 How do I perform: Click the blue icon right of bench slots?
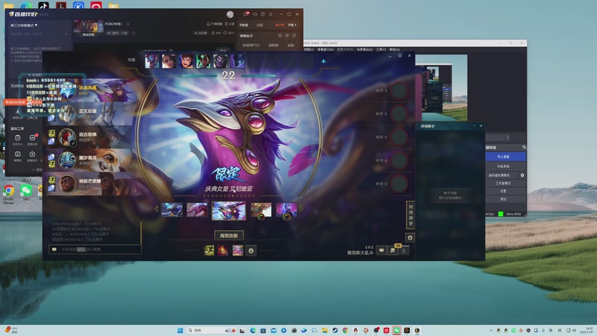click(323, 61)
